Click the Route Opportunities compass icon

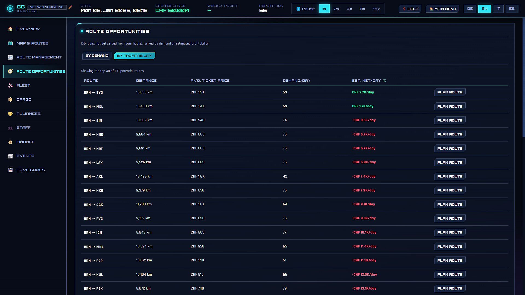[10, 71]
